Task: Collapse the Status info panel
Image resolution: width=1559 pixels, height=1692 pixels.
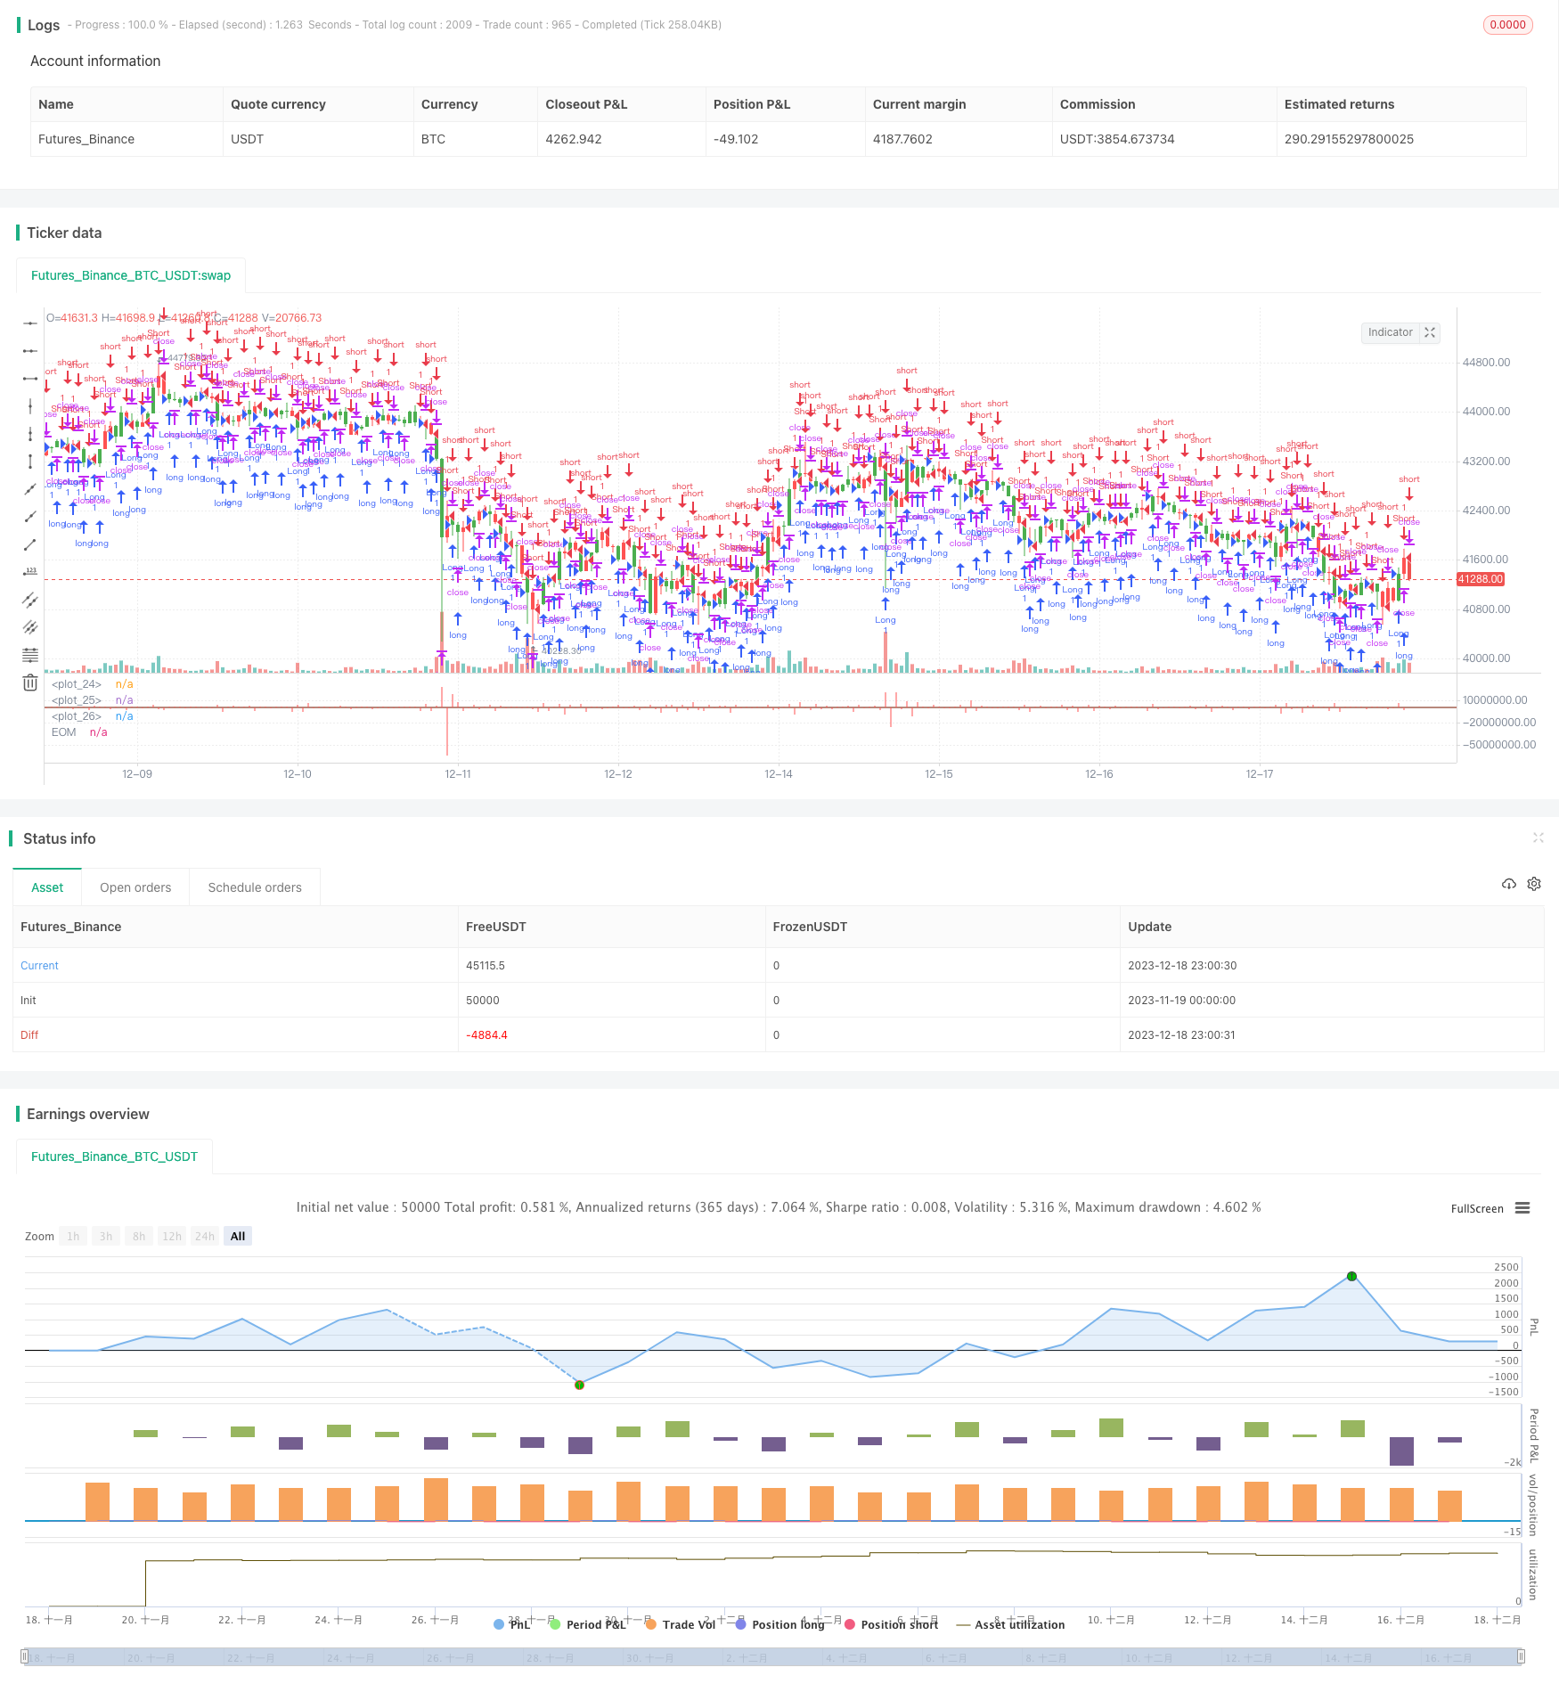Action: pyautogui.click(x=1538, y=838)
